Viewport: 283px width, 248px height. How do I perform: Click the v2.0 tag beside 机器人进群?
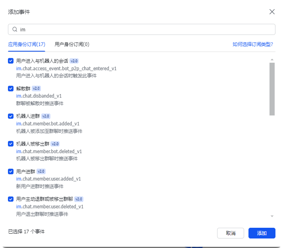point(46,116)
